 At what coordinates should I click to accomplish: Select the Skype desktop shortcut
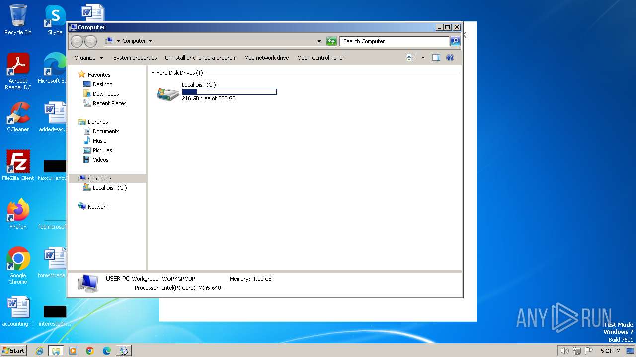coord(55,20)
